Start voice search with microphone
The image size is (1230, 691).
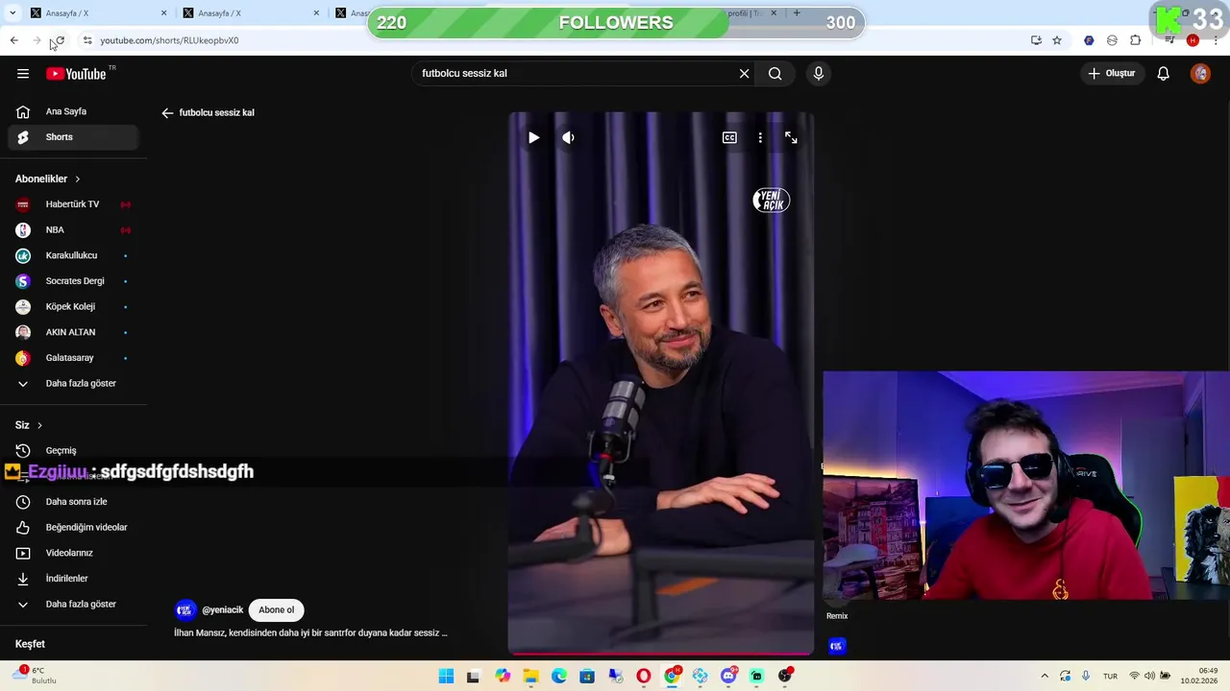(x=819, y=73)
